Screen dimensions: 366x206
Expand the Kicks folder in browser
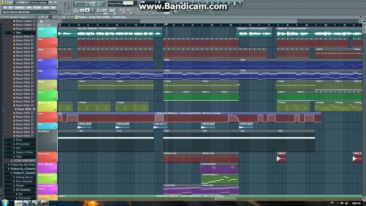(x=19, y=140)
